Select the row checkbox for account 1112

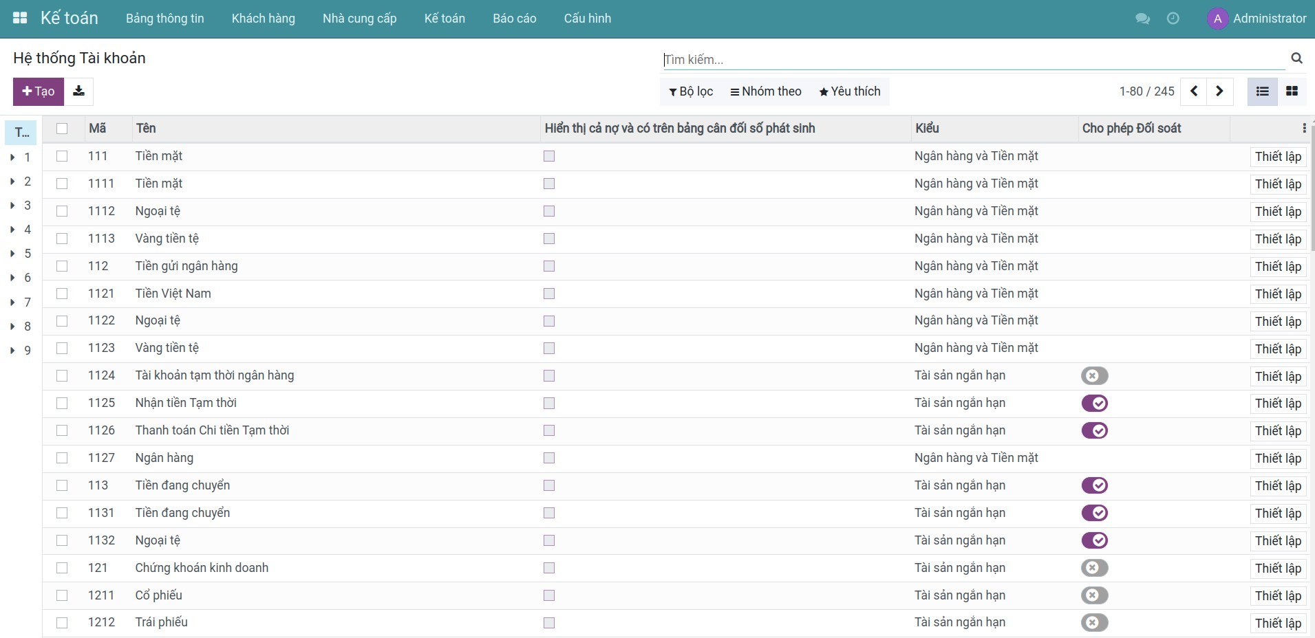pyautogui.click(x=62, y=211)
